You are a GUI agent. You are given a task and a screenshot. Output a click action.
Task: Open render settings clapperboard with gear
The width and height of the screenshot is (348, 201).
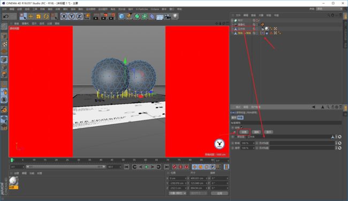click(x=112, y=17)
